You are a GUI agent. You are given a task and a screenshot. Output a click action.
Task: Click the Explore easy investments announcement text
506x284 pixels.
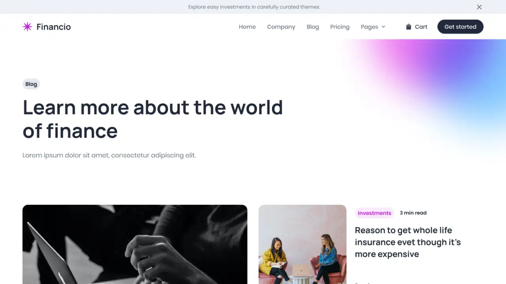coord(254,7)
